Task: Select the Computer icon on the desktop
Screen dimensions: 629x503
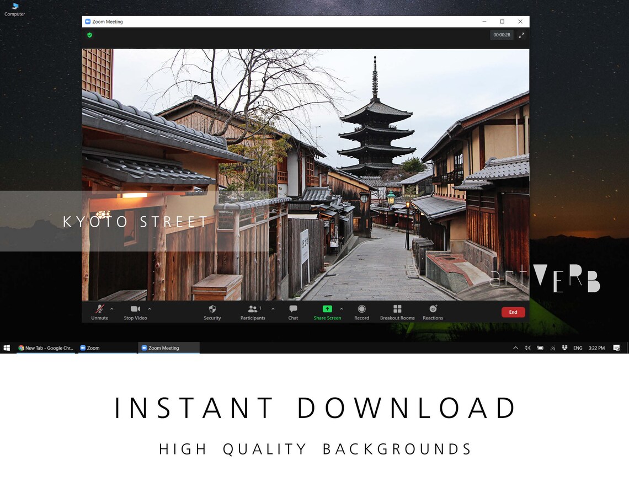Action: 14,9
